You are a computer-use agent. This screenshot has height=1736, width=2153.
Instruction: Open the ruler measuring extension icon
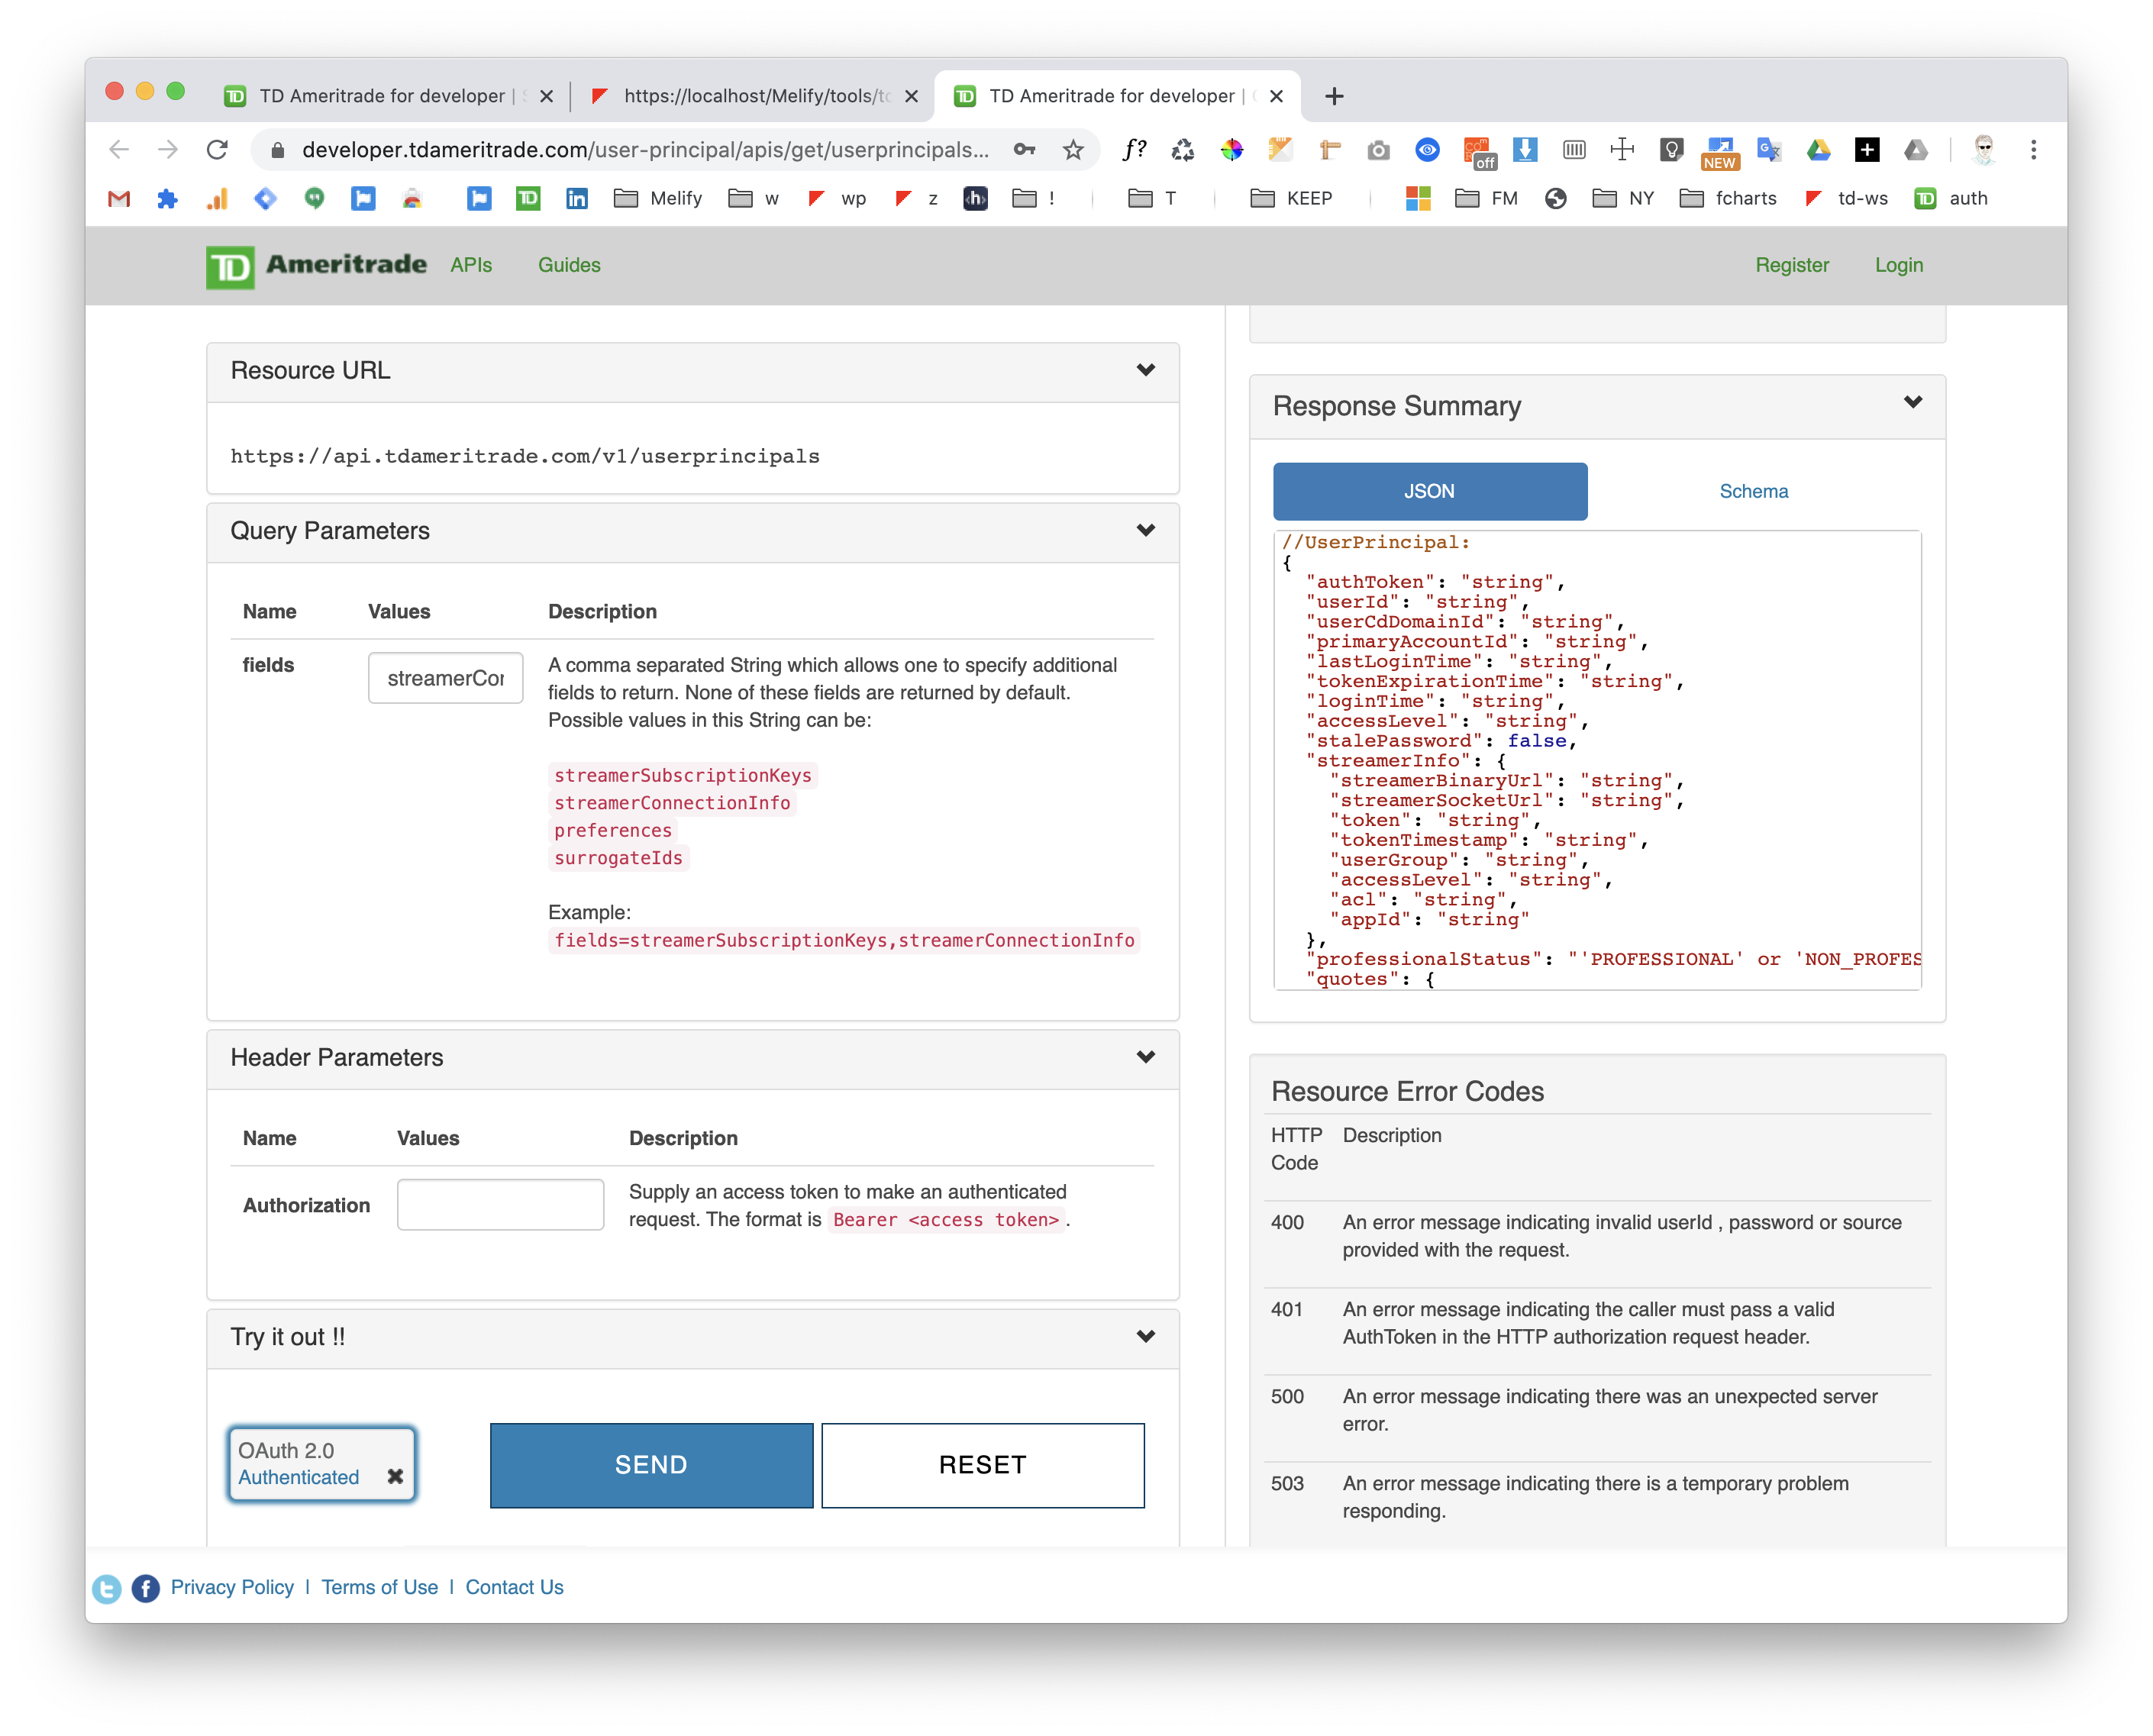pos(1330,150)
